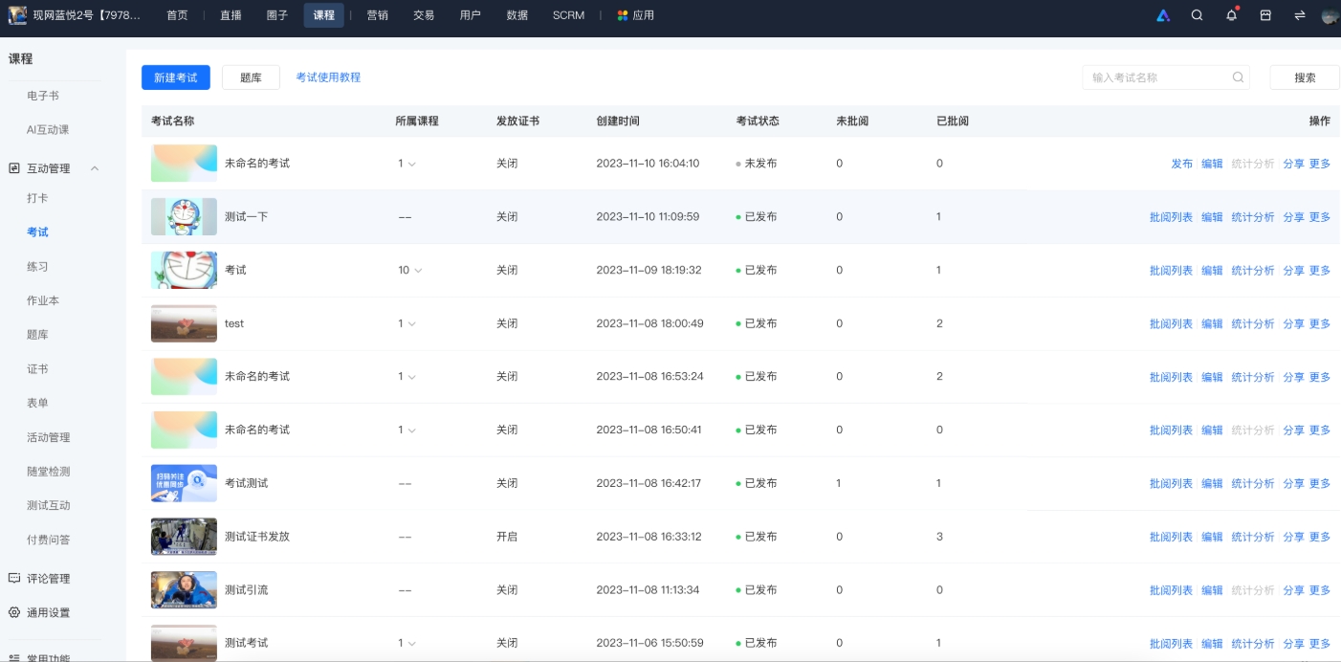Open the 数据 menu in top navigation
This screenshot has width=1341, height=662.
pos(517,15)
